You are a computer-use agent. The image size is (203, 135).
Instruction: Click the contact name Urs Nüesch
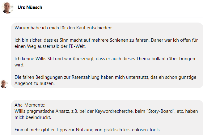(x=30, y=7)
